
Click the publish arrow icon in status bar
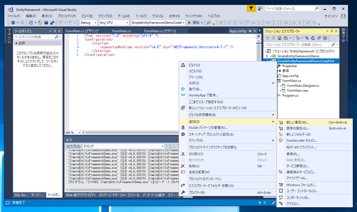click(260, 203)
